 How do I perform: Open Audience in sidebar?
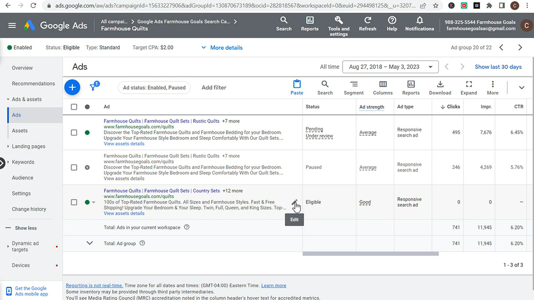(x=23, y=178)
